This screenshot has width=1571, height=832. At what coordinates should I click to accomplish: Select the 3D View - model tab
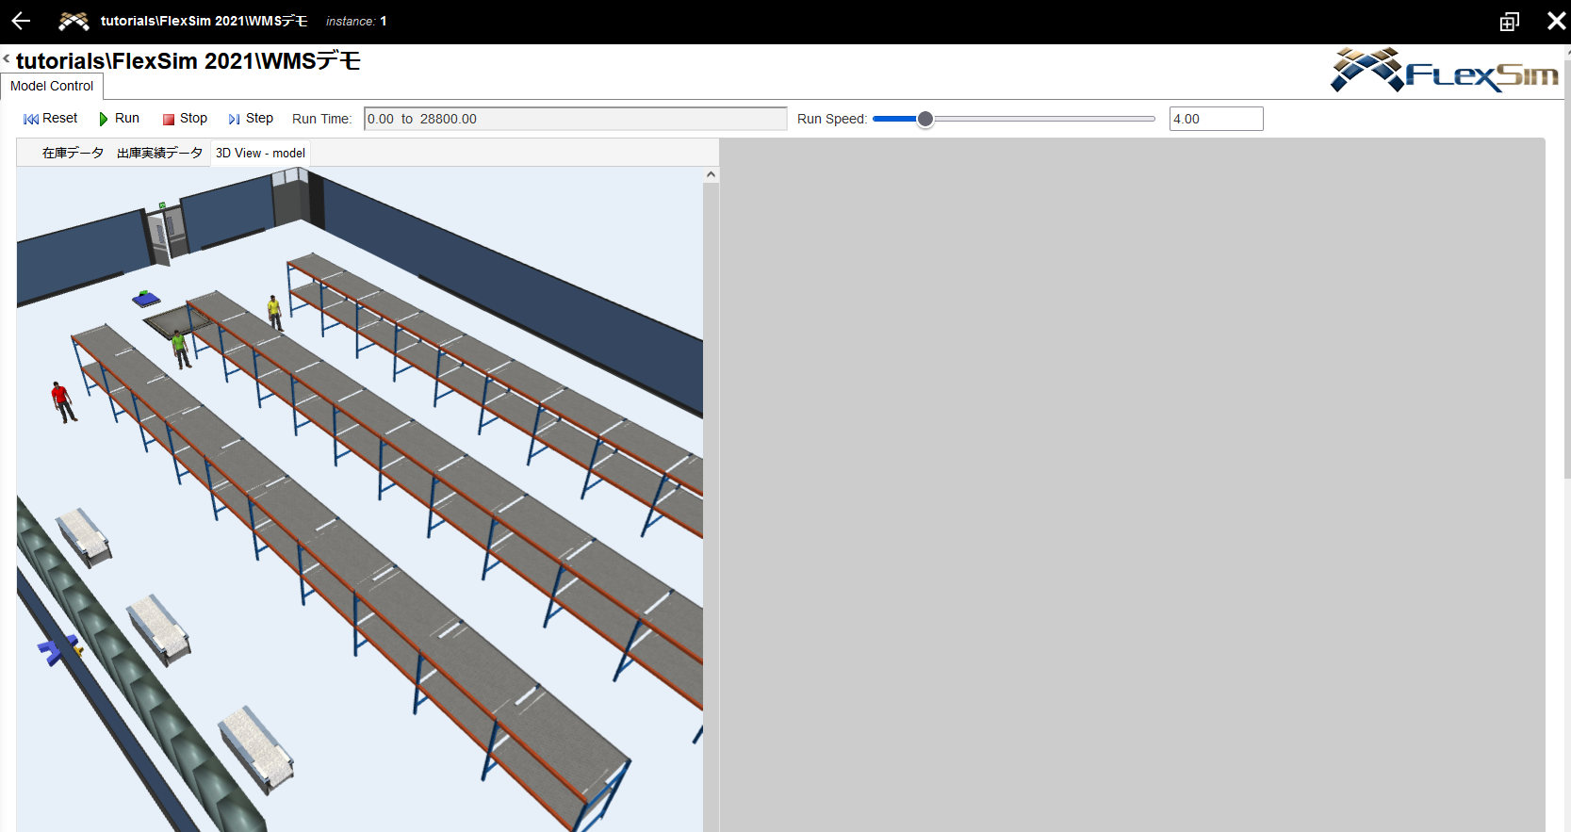260,153
